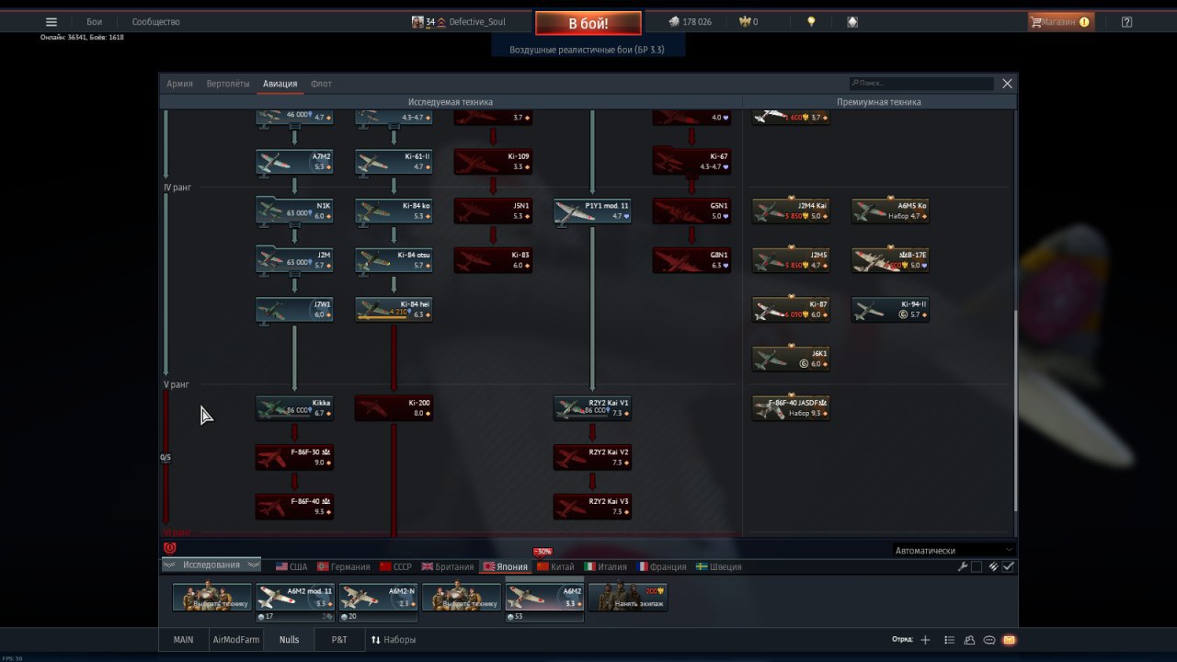
Task: Open the orange mail icon
Action: [1009, 640]
